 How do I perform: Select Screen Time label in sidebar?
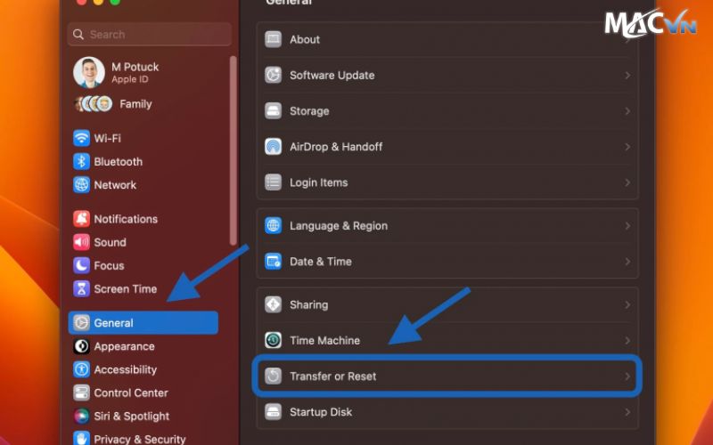pos(126,288)
